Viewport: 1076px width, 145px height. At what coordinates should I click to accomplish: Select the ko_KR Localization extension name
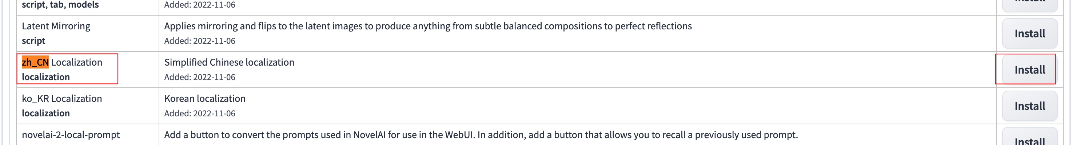tap(62, 99)
